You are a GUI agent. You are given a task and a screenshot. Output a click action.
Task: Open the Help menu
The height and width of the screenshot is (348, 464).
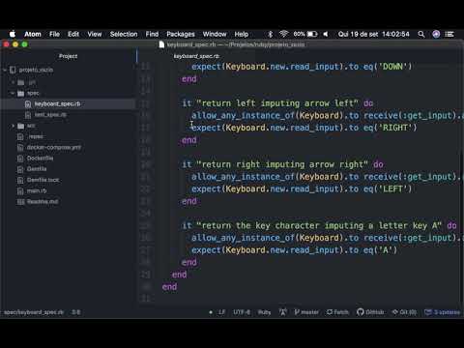click(242, 34)
